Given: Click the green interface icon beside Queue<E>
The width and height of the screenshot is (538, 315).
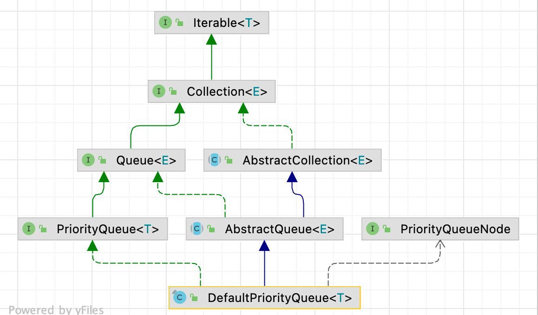Looking at the screenshot, I should [88, 160].
